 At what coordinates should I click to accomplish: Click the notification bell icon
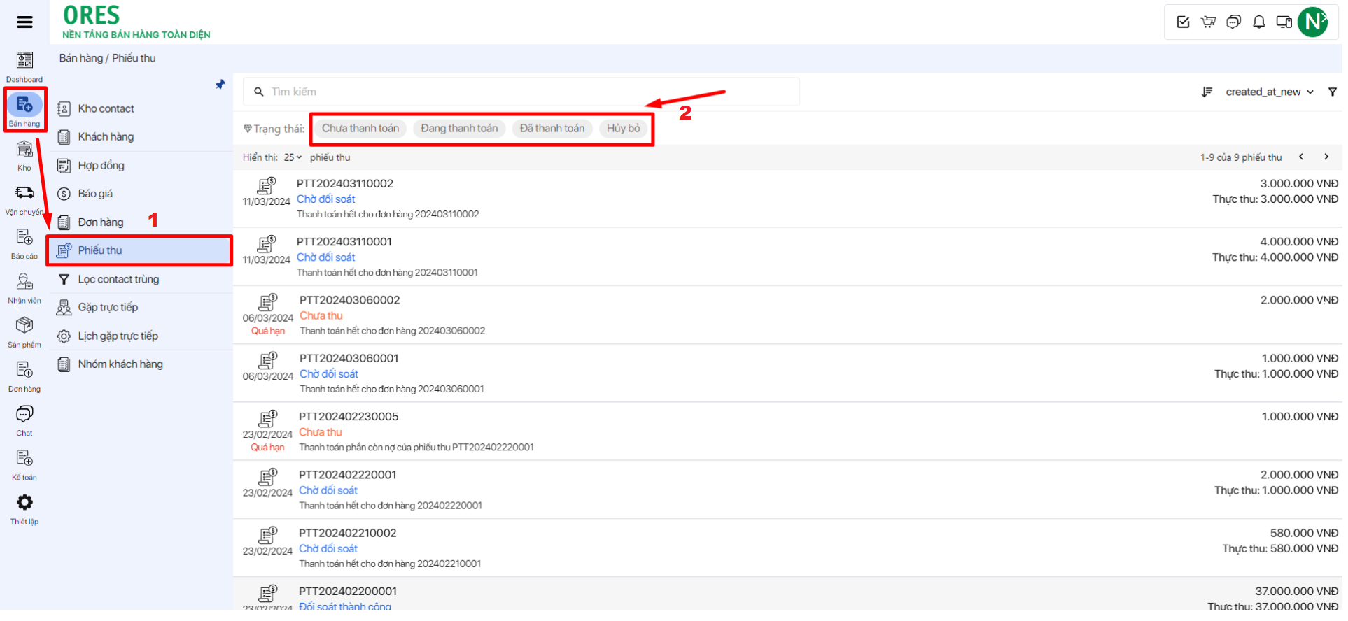[x=1258, y=22]
